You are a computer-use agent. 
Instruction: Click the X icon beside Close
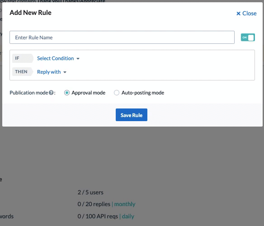(x=238, y=14)
